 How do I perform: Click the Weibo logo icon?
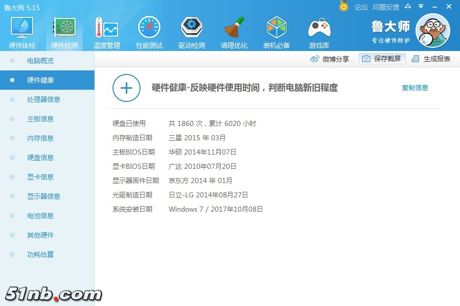[x=315, y=59]
